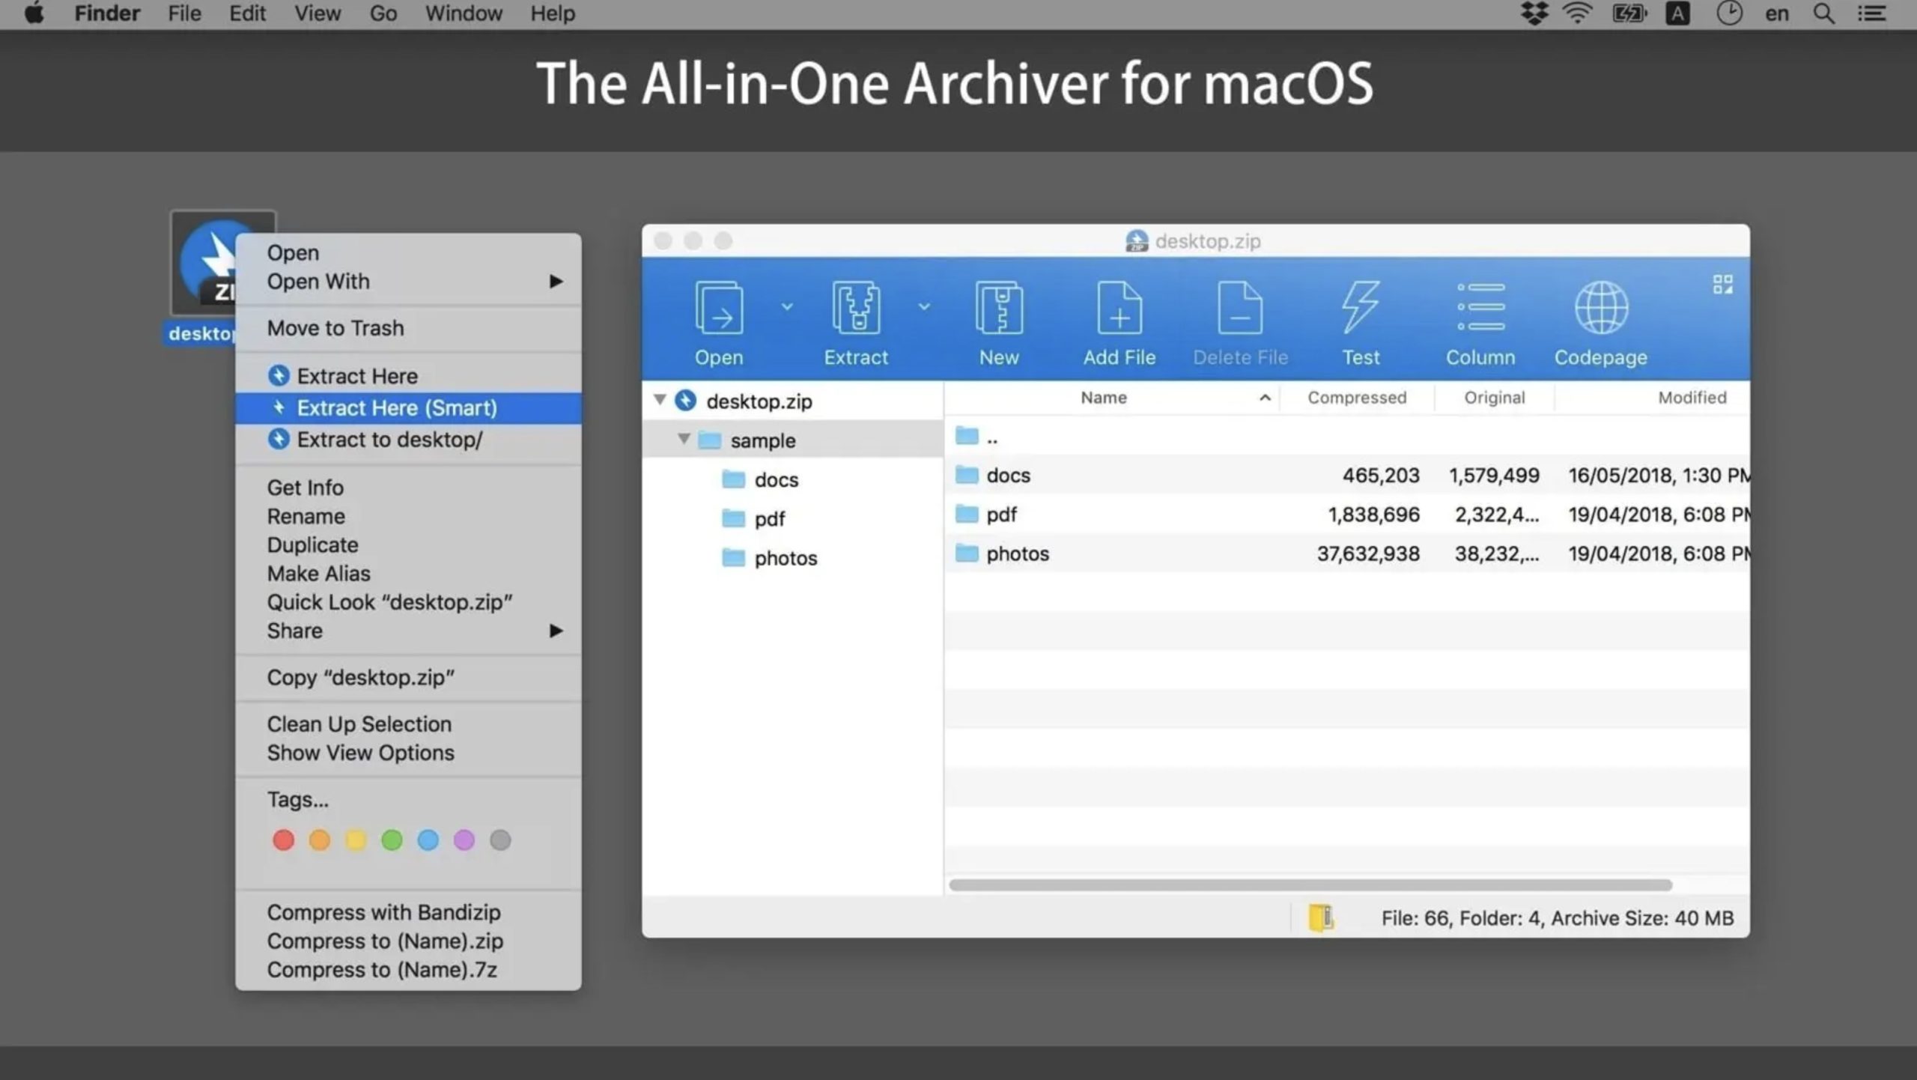The height and width of the screenshot is (1080, 1917).
Task: Click the docs folder in archive
Action: [1007, 474]
